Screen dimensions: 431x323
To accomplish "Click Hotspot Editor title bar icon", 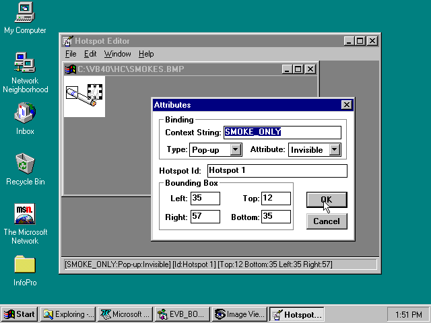I will click(68, 41).
